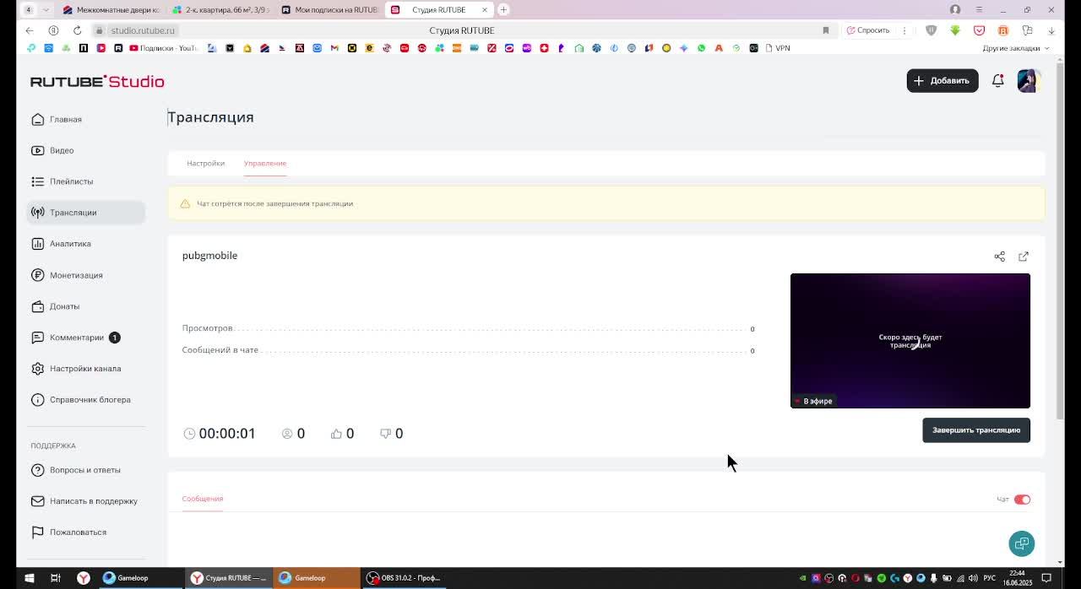Click the stream timer clock icon

189,434
